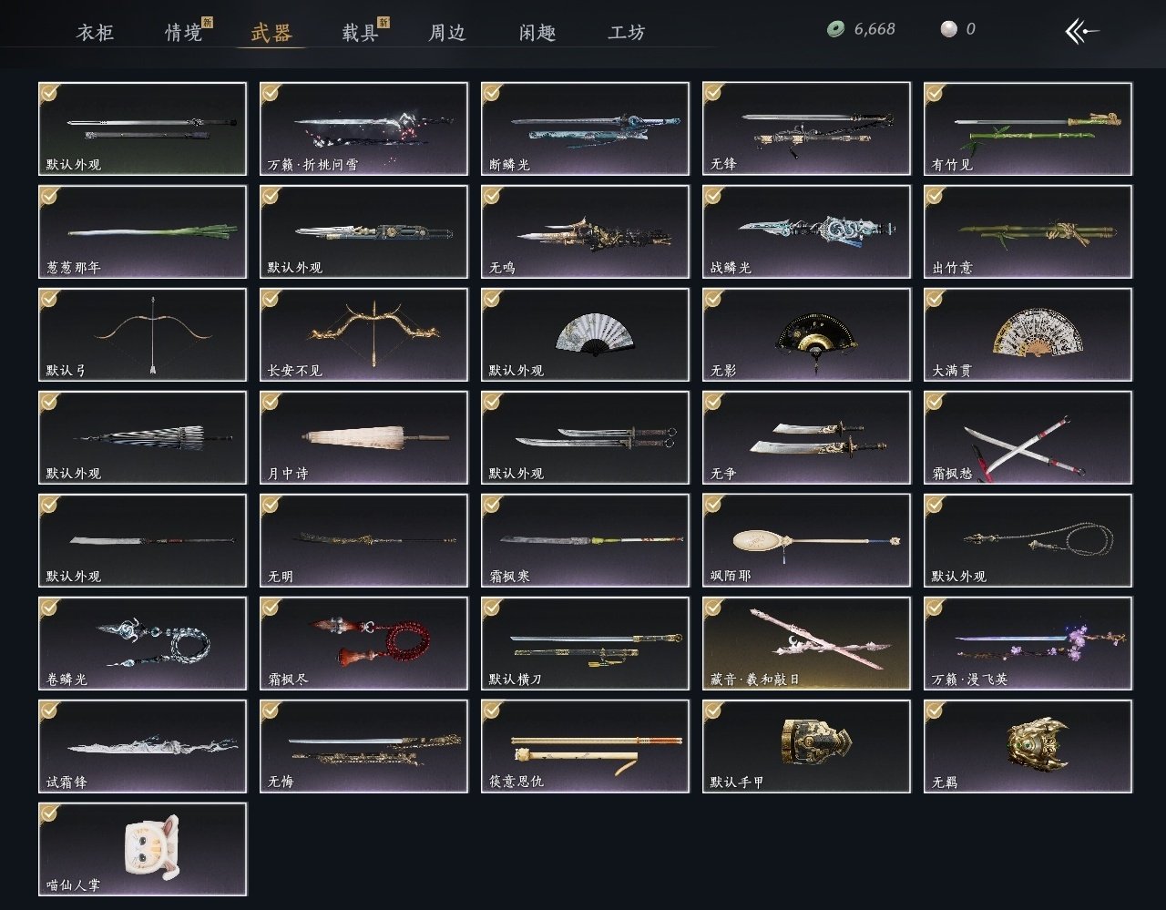
Task: Click the pearl currency icon
Action: point(949,29)
